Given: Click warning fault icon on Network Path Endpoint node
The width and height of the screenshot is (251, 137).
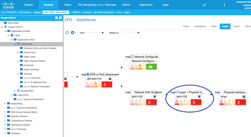Looking at the screenshot, I should point(144,101).
